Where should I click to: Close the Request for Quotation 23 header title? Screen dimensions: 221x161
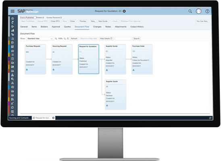point(124,11)
